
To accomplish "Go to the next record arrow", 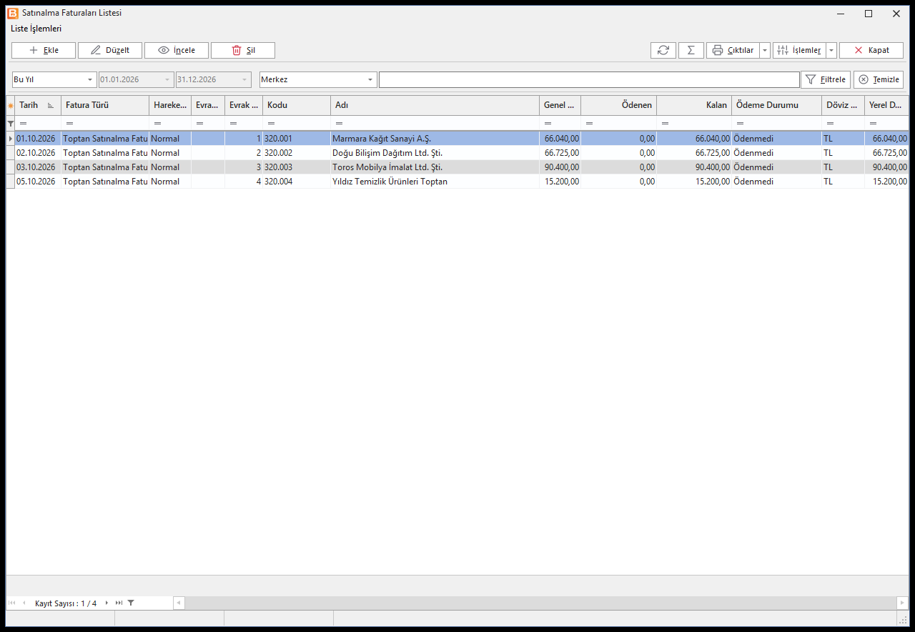I will (107, 603).
